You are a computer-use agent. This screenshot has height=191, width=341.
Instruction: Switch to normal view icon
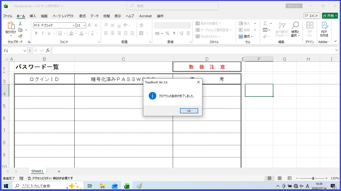pos(269,178)
